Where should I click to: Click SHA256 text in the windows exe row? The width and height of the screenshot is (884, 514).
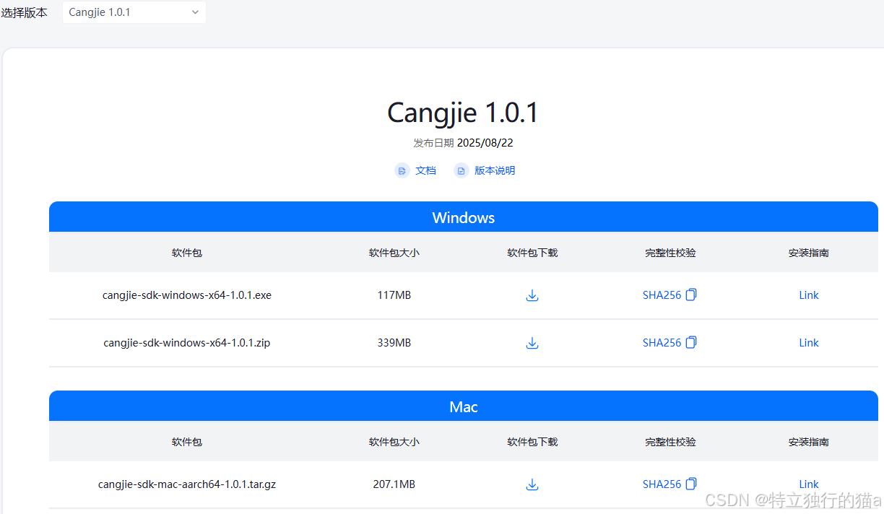click(662, 295)
